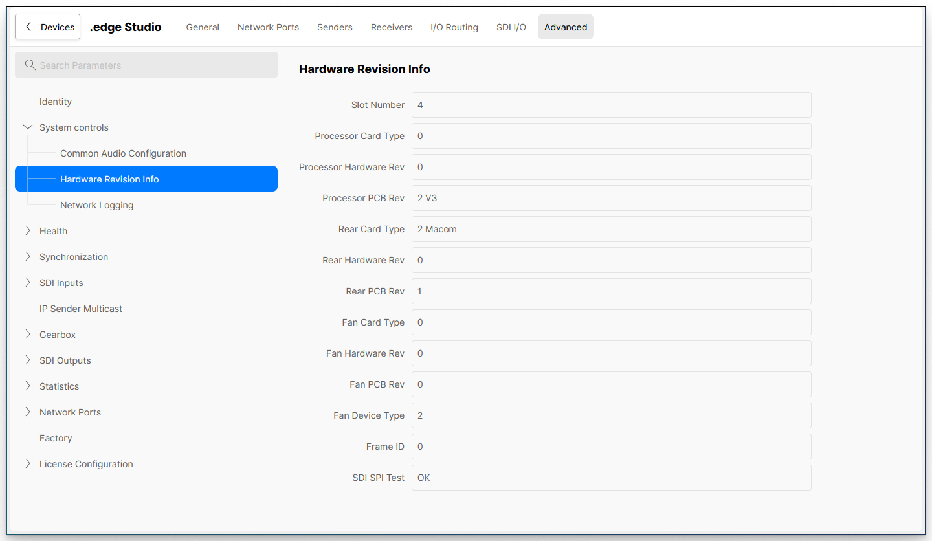Image resolution: width=932 pixels, height=541 pixels.
Task: Open the Network Ports tab
Action: (x=268, y=27)
